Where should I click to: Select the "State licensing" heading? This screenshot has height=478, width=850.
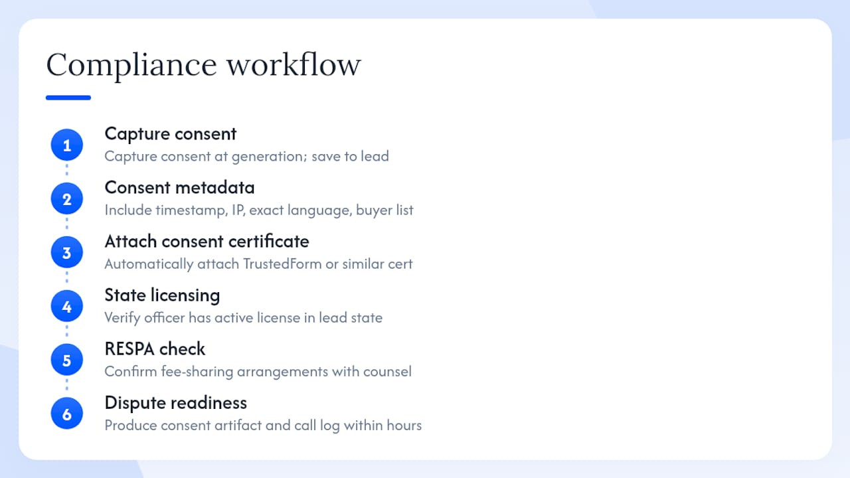[162, 295]
